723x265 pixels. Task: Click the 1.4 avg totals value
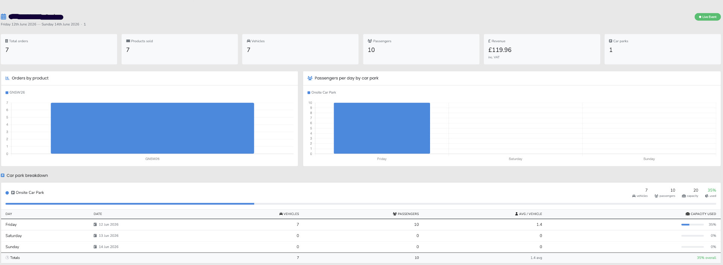(x=536, y=258)
